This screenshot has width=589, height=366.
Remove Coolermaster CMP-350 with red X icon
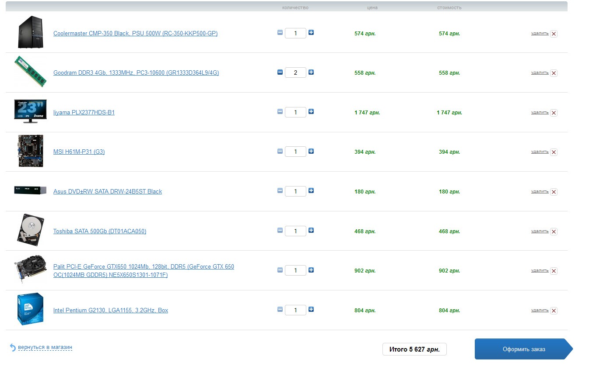(554, 34)
